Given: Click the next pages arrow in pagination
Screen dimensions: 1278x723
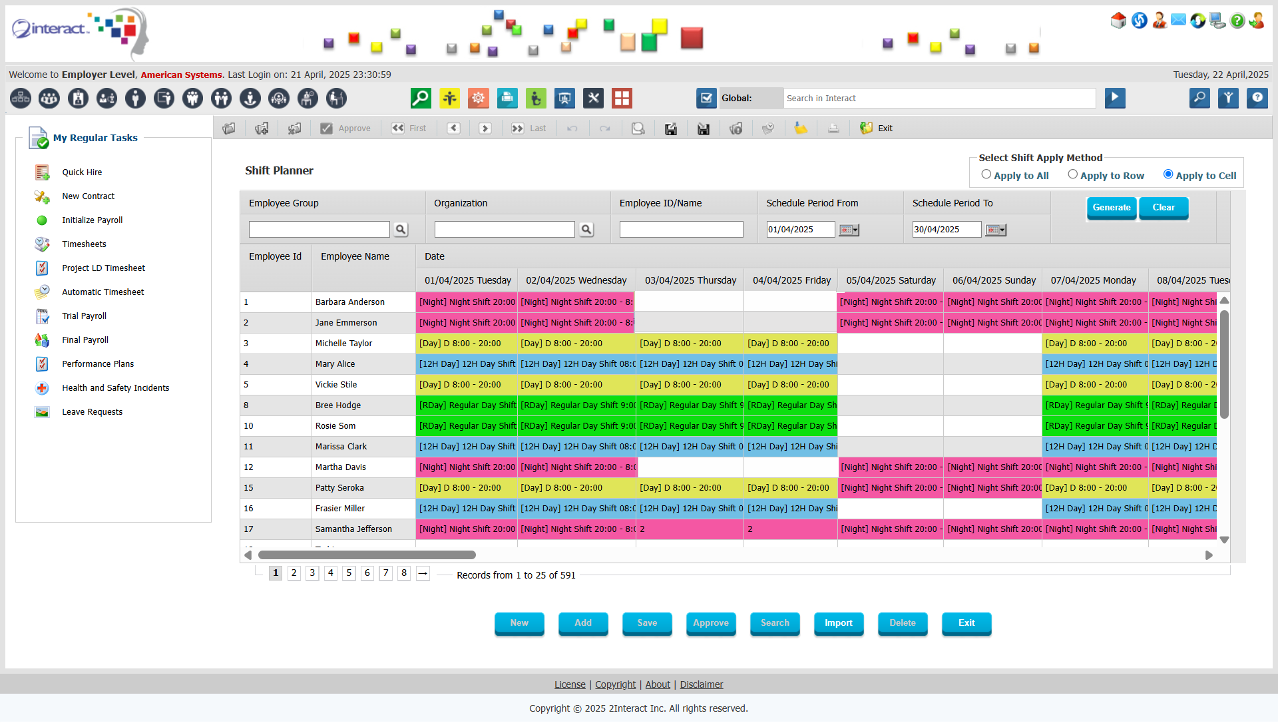Looking at the screenshot, I should click(x=423, y=573).
